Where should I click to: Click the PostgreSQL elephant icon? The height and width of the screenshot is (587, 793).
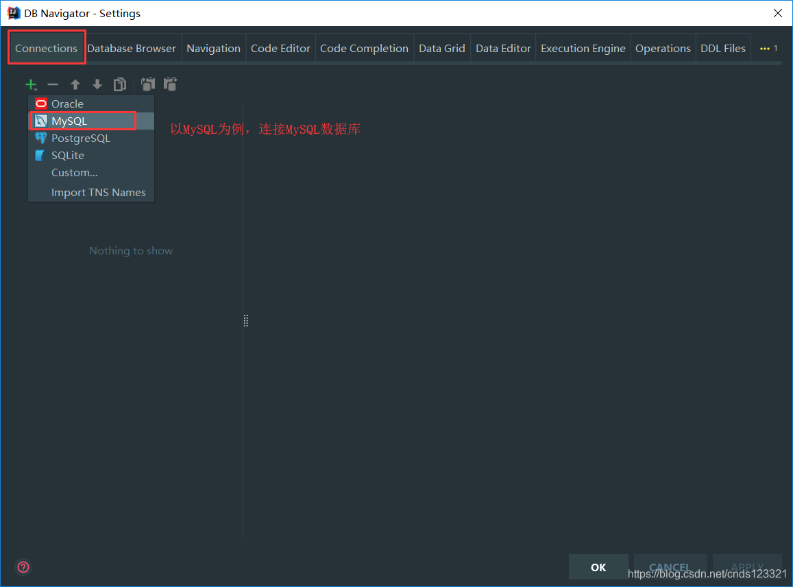pos(41,138)
